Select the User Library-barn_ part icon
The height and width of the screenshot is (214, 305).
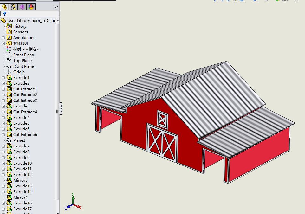pyautogui.click(x=3, y=20)
